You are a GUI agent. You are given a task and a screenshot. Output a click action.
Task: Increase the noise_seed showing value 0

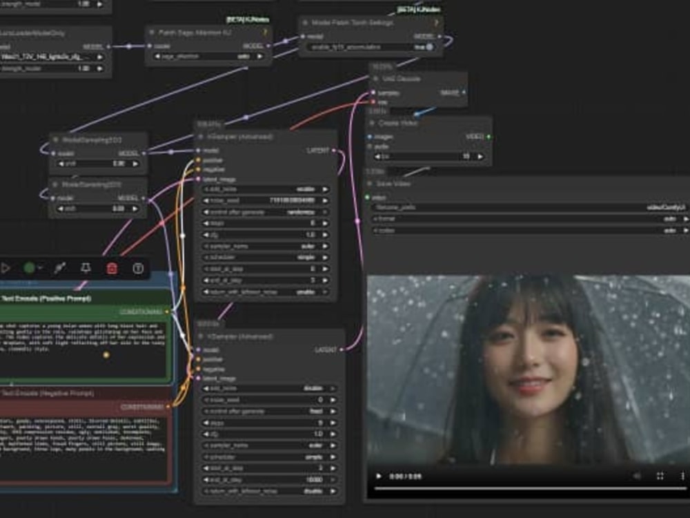click(333, 400)
